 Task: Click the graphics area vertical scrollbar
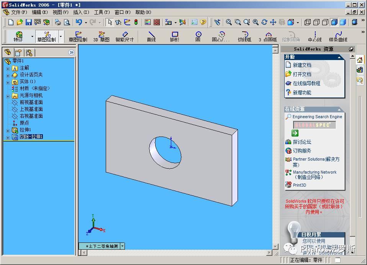coord(275,148)
